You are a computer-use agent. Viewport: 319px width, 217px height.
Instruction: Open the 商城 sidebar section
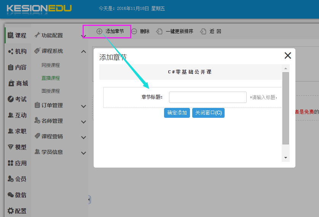(18, 83)
